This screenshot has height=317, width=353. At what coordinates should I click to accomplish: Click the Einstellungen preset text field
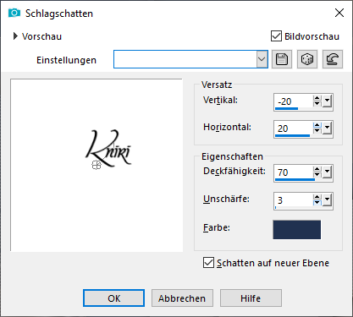[185, 59]
